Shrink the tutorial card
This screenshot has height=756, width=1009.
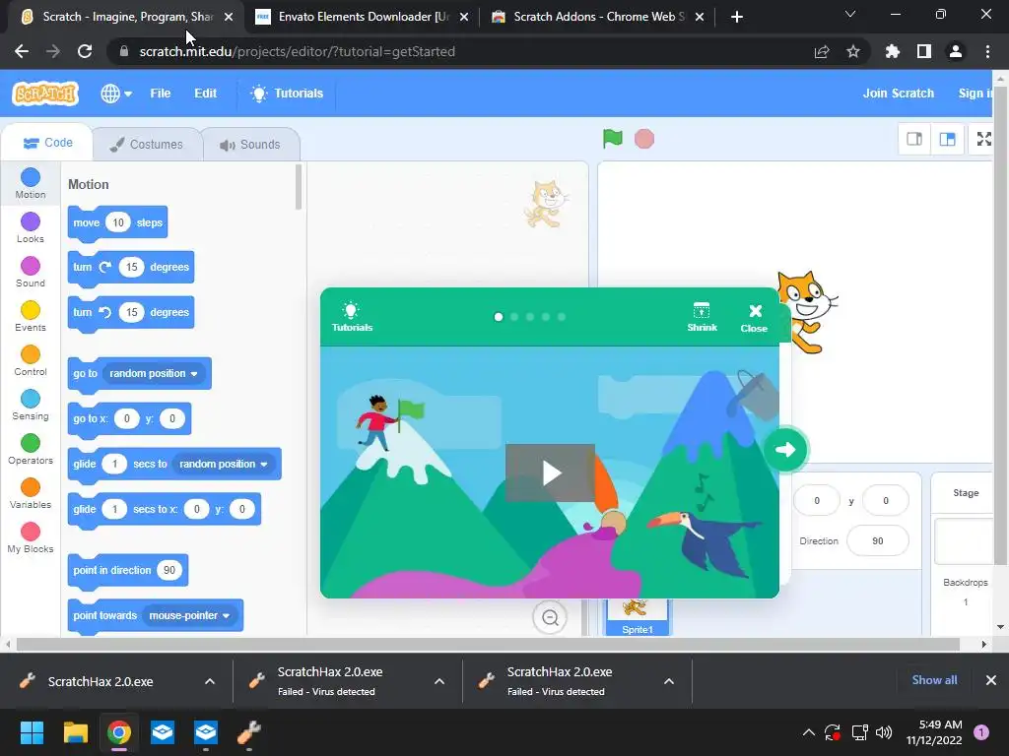click(x=702, y=317)
